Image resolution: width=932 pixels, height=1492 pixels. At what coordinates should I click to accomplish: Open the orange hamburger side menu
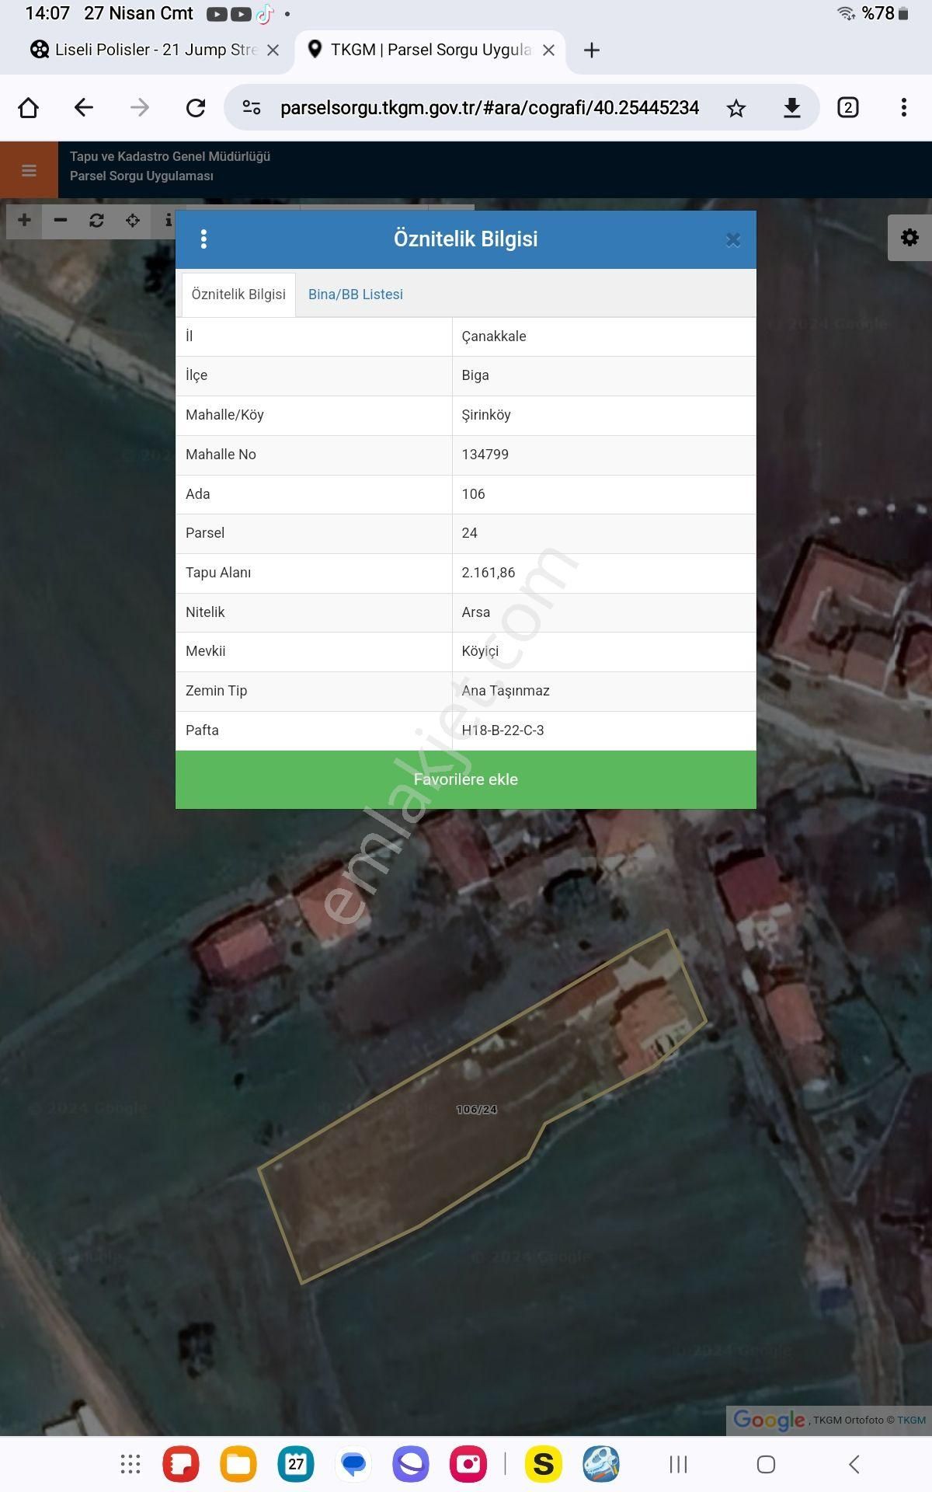(x=29, y=170)
